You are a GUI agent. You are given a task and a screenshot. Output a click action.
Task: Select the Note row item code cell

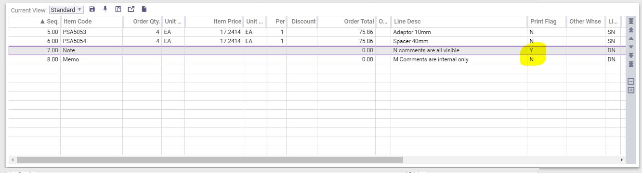(x=92, y=50)
